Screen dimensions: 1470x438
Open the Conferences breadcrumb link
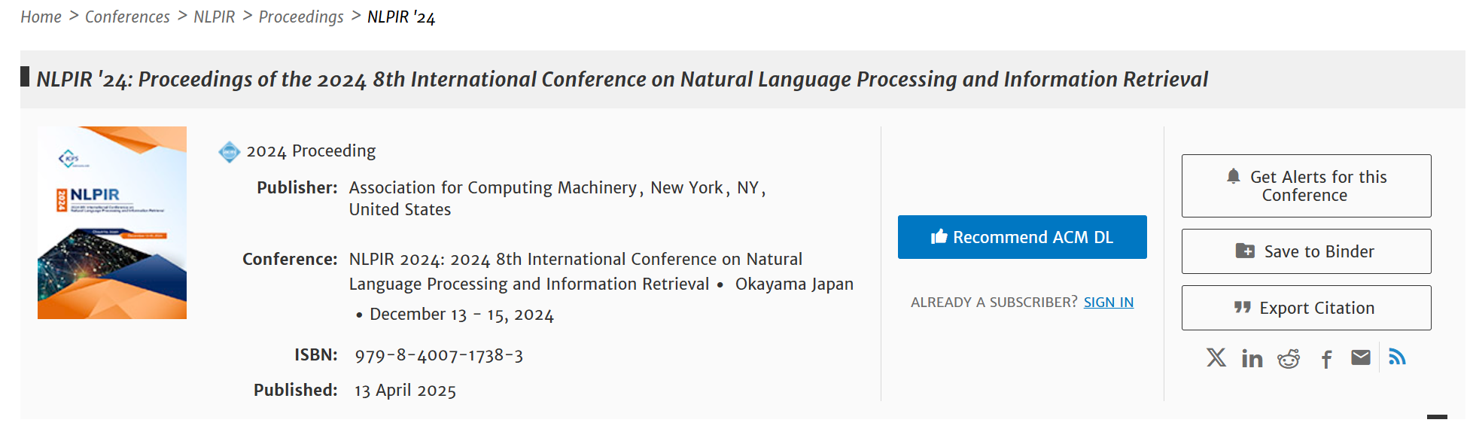[x=127, y=17]
